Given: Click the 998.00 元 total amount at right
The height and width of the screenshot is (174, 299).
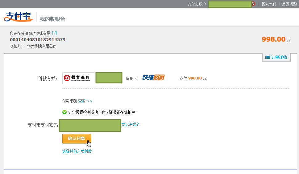Looking at the screenshot, I should [276, 39].
